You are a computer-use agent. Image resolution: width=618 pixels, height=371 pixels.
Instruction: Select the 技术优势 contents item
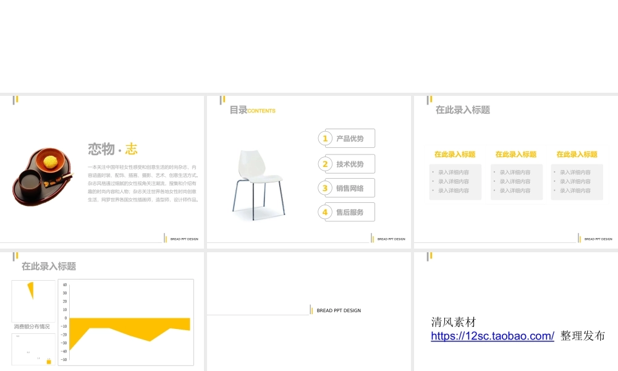350,164
